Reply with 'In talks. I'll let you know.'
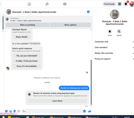Image resolution: width=134 pixels, height=118 pixels. [27, 61]
